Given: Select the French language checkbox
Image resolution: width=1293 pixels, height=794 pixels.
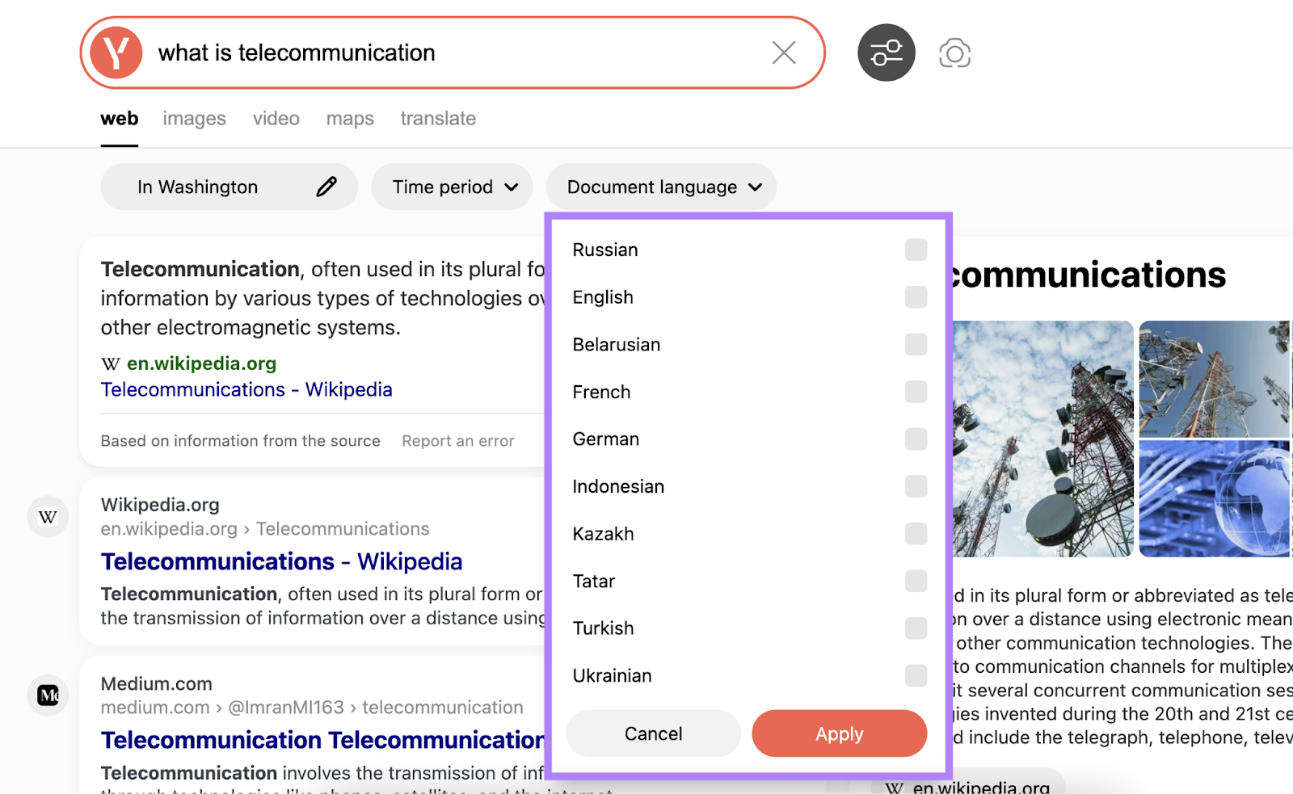Looking at the screenshot, I should 916,392.
